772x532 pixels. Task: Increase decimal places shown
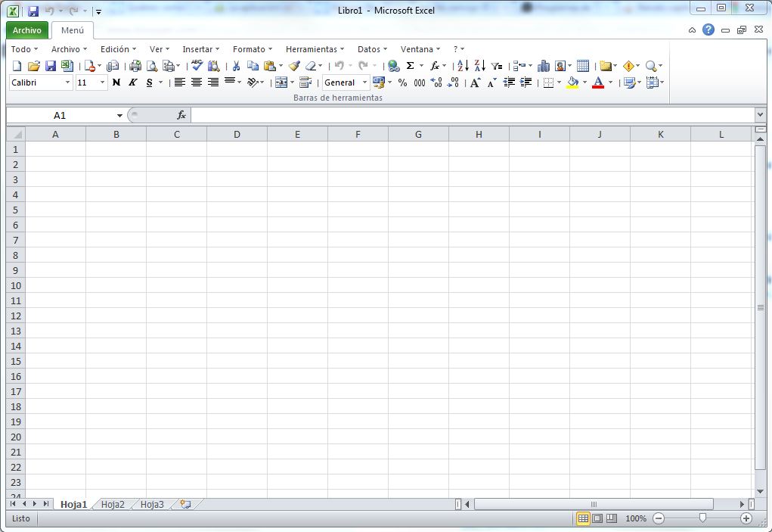point(437,82)
